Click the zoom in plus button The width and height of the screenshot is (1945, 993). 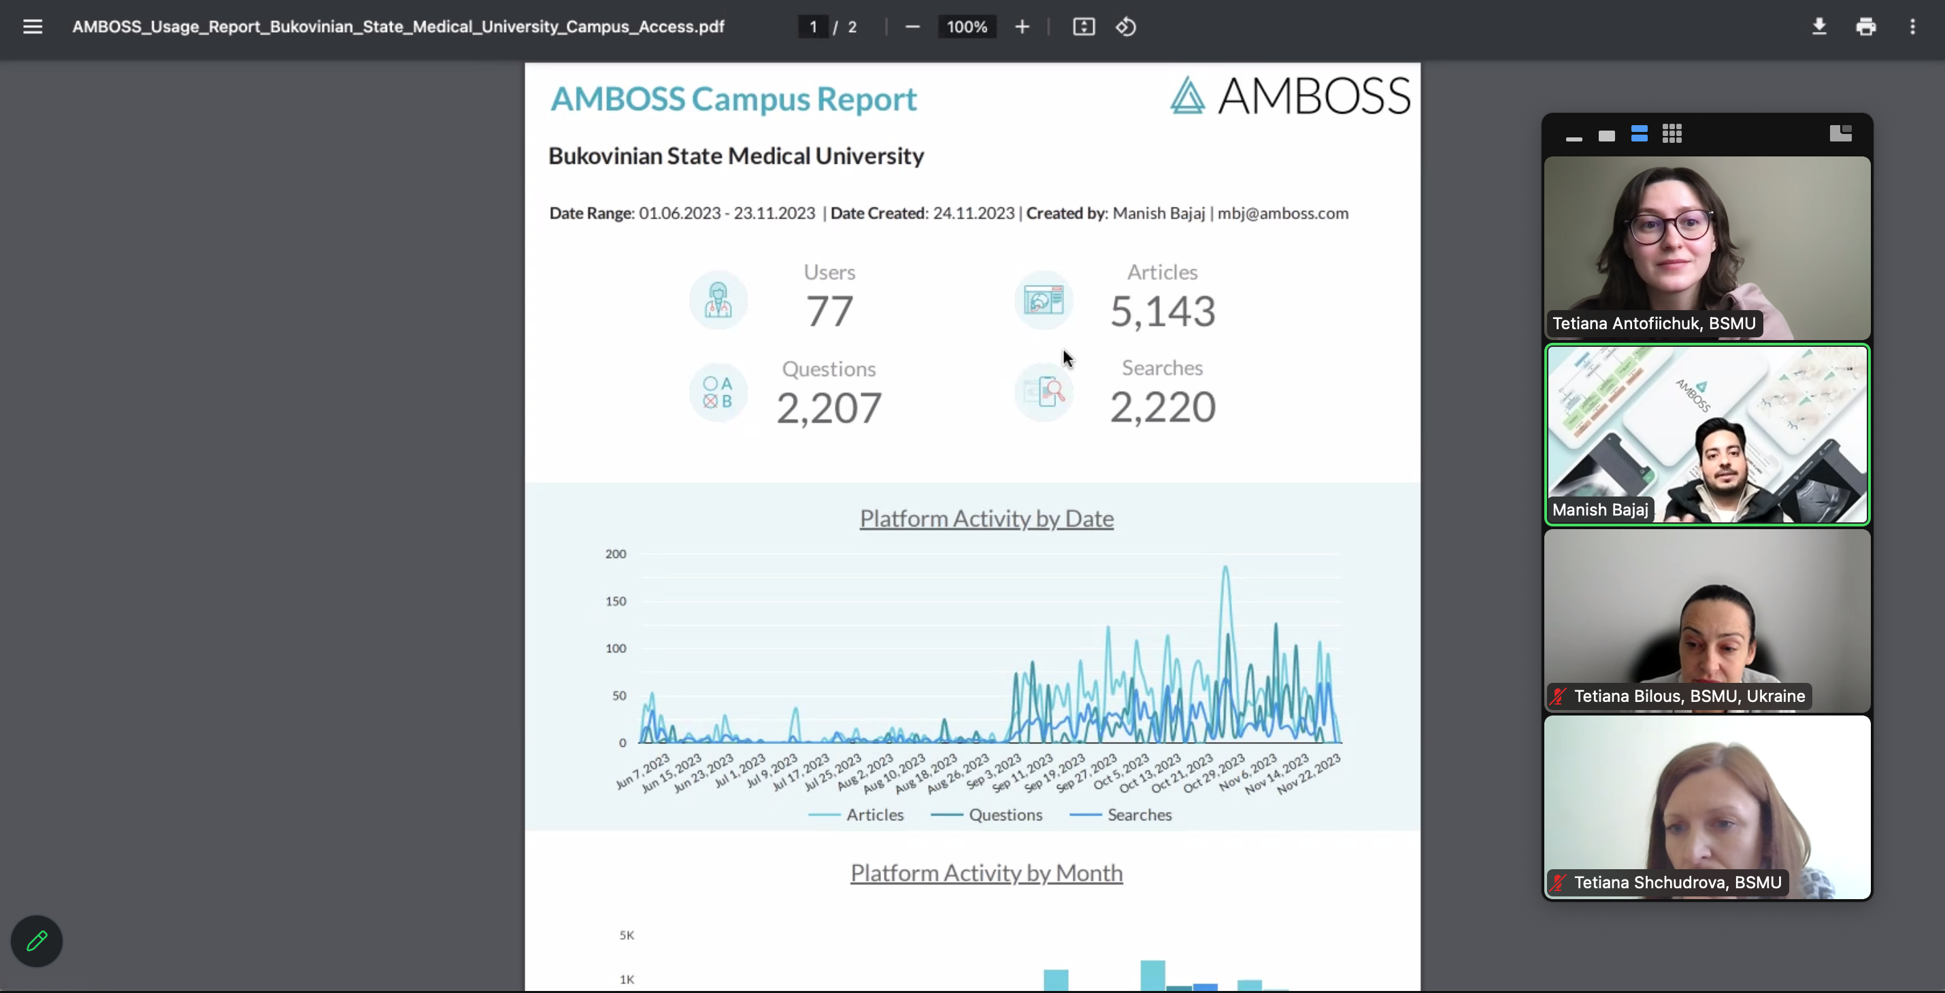tap(1022, 27)
